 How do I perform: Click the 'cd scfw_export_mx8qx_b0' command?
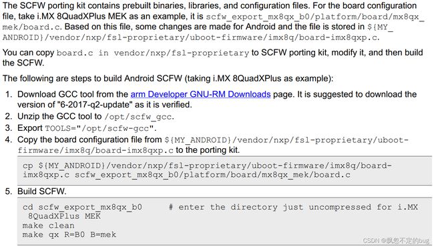pyautogui.click(x=82, y=207)
